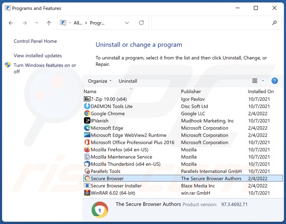The height and width of the screenshot is (224, 286).
Task: Open the Organize dropdown menu
Action: pos(100,81)
